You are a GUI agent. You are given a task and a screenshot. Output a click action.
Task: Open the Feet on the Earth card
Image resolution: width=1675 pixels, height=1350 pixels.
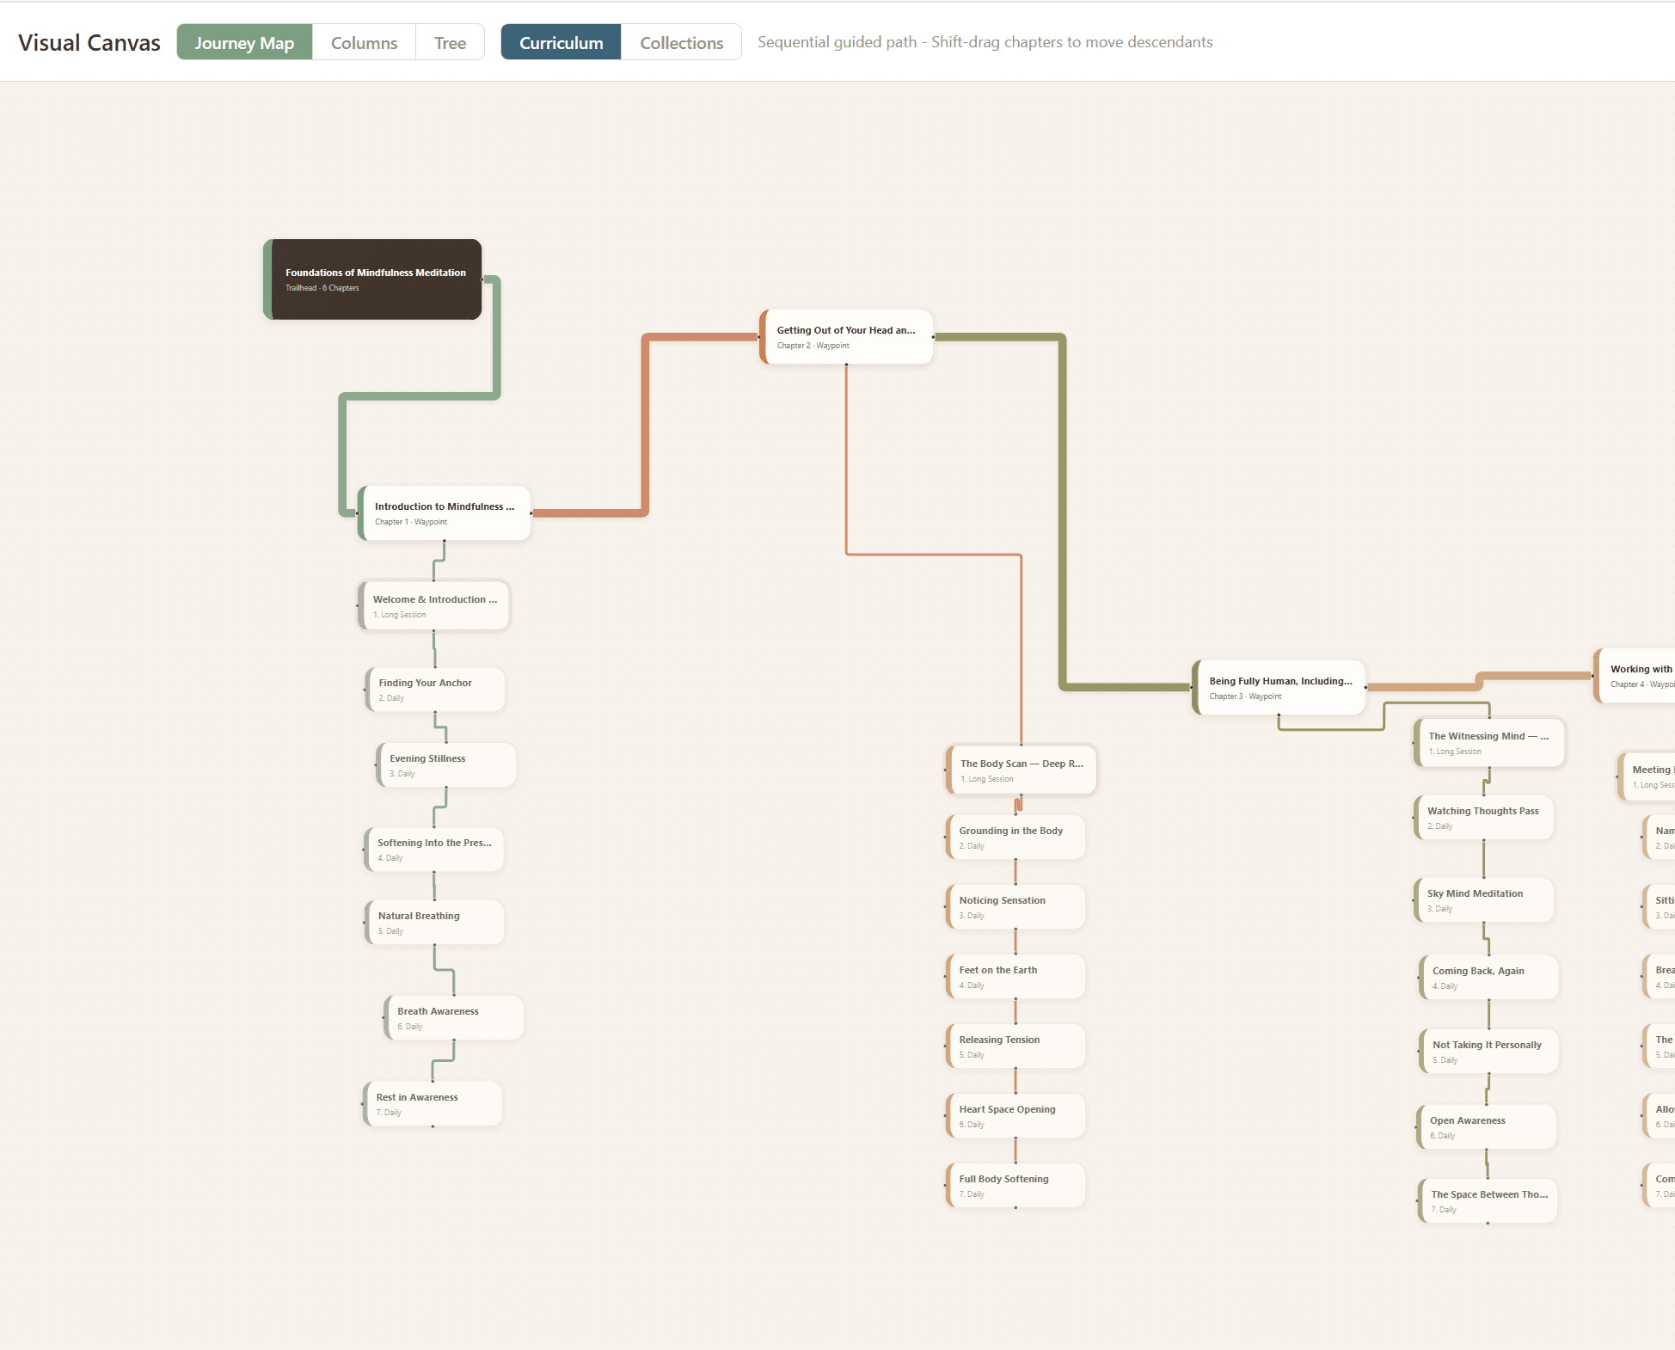coord(1015,977)
